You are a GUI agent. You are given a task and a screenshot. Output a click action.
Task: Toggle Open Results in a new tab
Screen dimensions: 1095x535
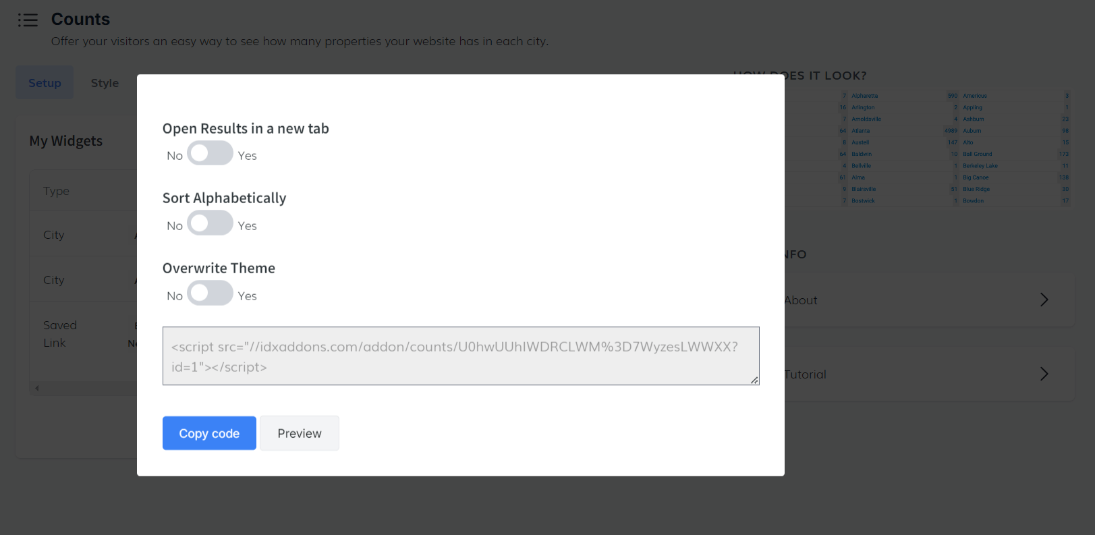tap(210, 154)
